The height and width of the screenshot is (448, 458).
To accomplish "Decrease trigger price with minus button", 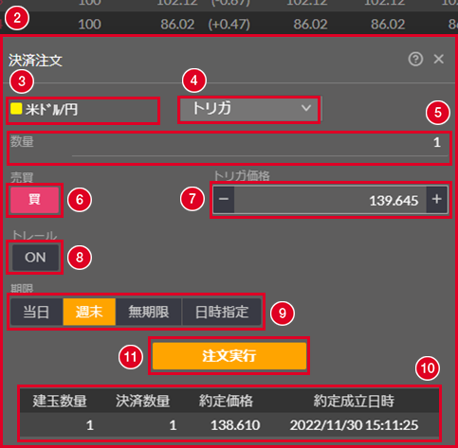I will pyautogui.click(x=224, y=199).
